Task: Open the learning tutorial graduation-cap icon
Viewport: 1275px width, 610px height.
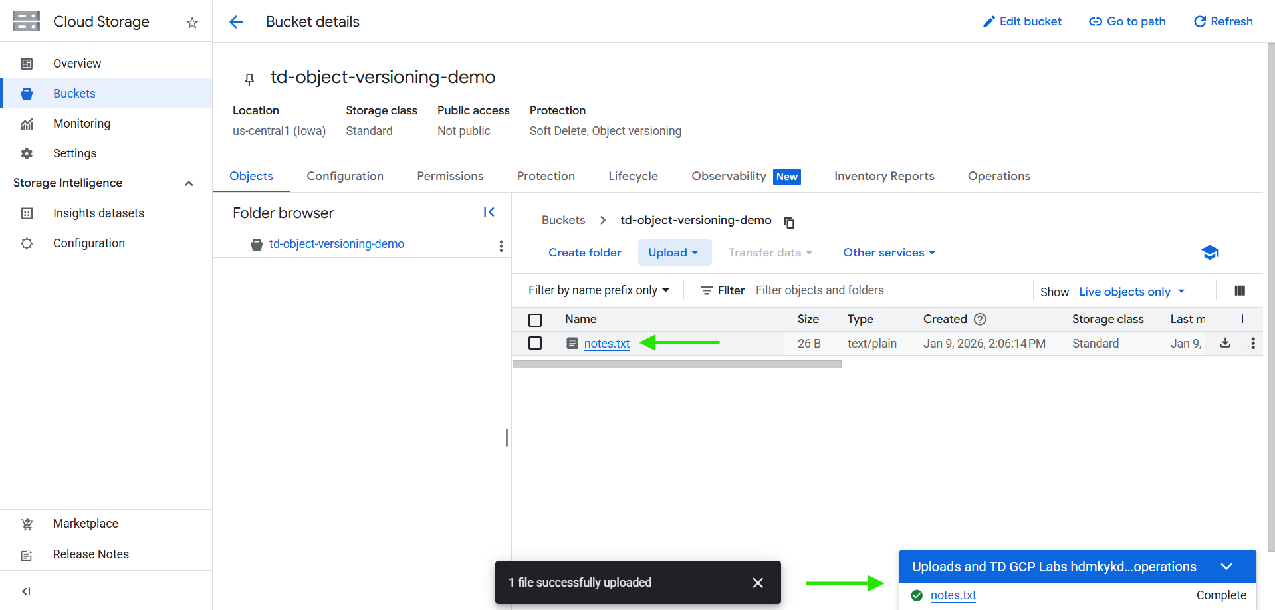Action: pyautogui.click(x=1210, y=253)
